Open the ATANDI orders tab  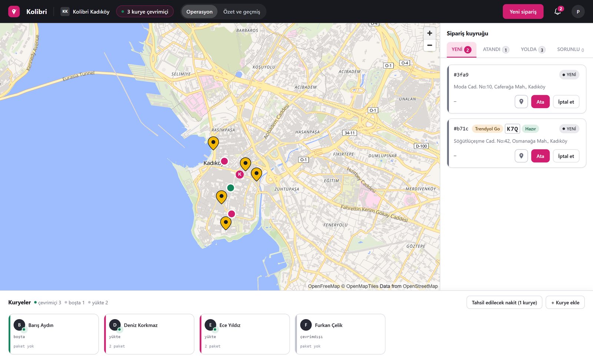[496, 49]
